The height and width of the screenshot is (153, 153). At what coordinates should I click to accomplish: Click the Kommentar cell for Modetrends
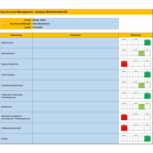(x=75, y=107)
